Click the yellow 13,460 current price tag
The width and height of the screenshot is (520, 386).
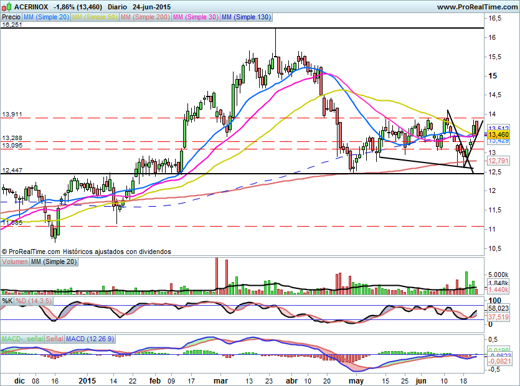click(x=498, y=134)
